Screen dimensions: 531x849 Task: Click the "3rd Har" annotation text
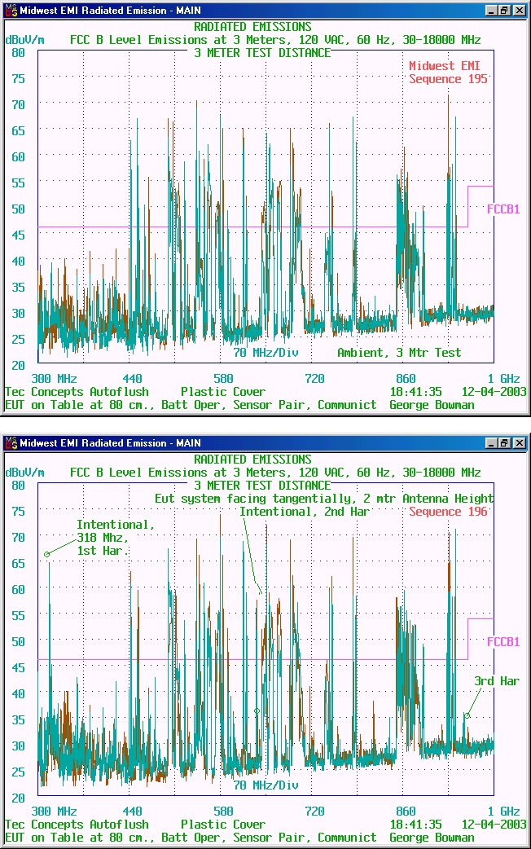click(496, 681)
